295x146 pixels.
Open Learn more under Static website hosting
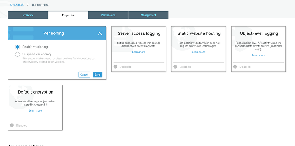tap(198, 52)
